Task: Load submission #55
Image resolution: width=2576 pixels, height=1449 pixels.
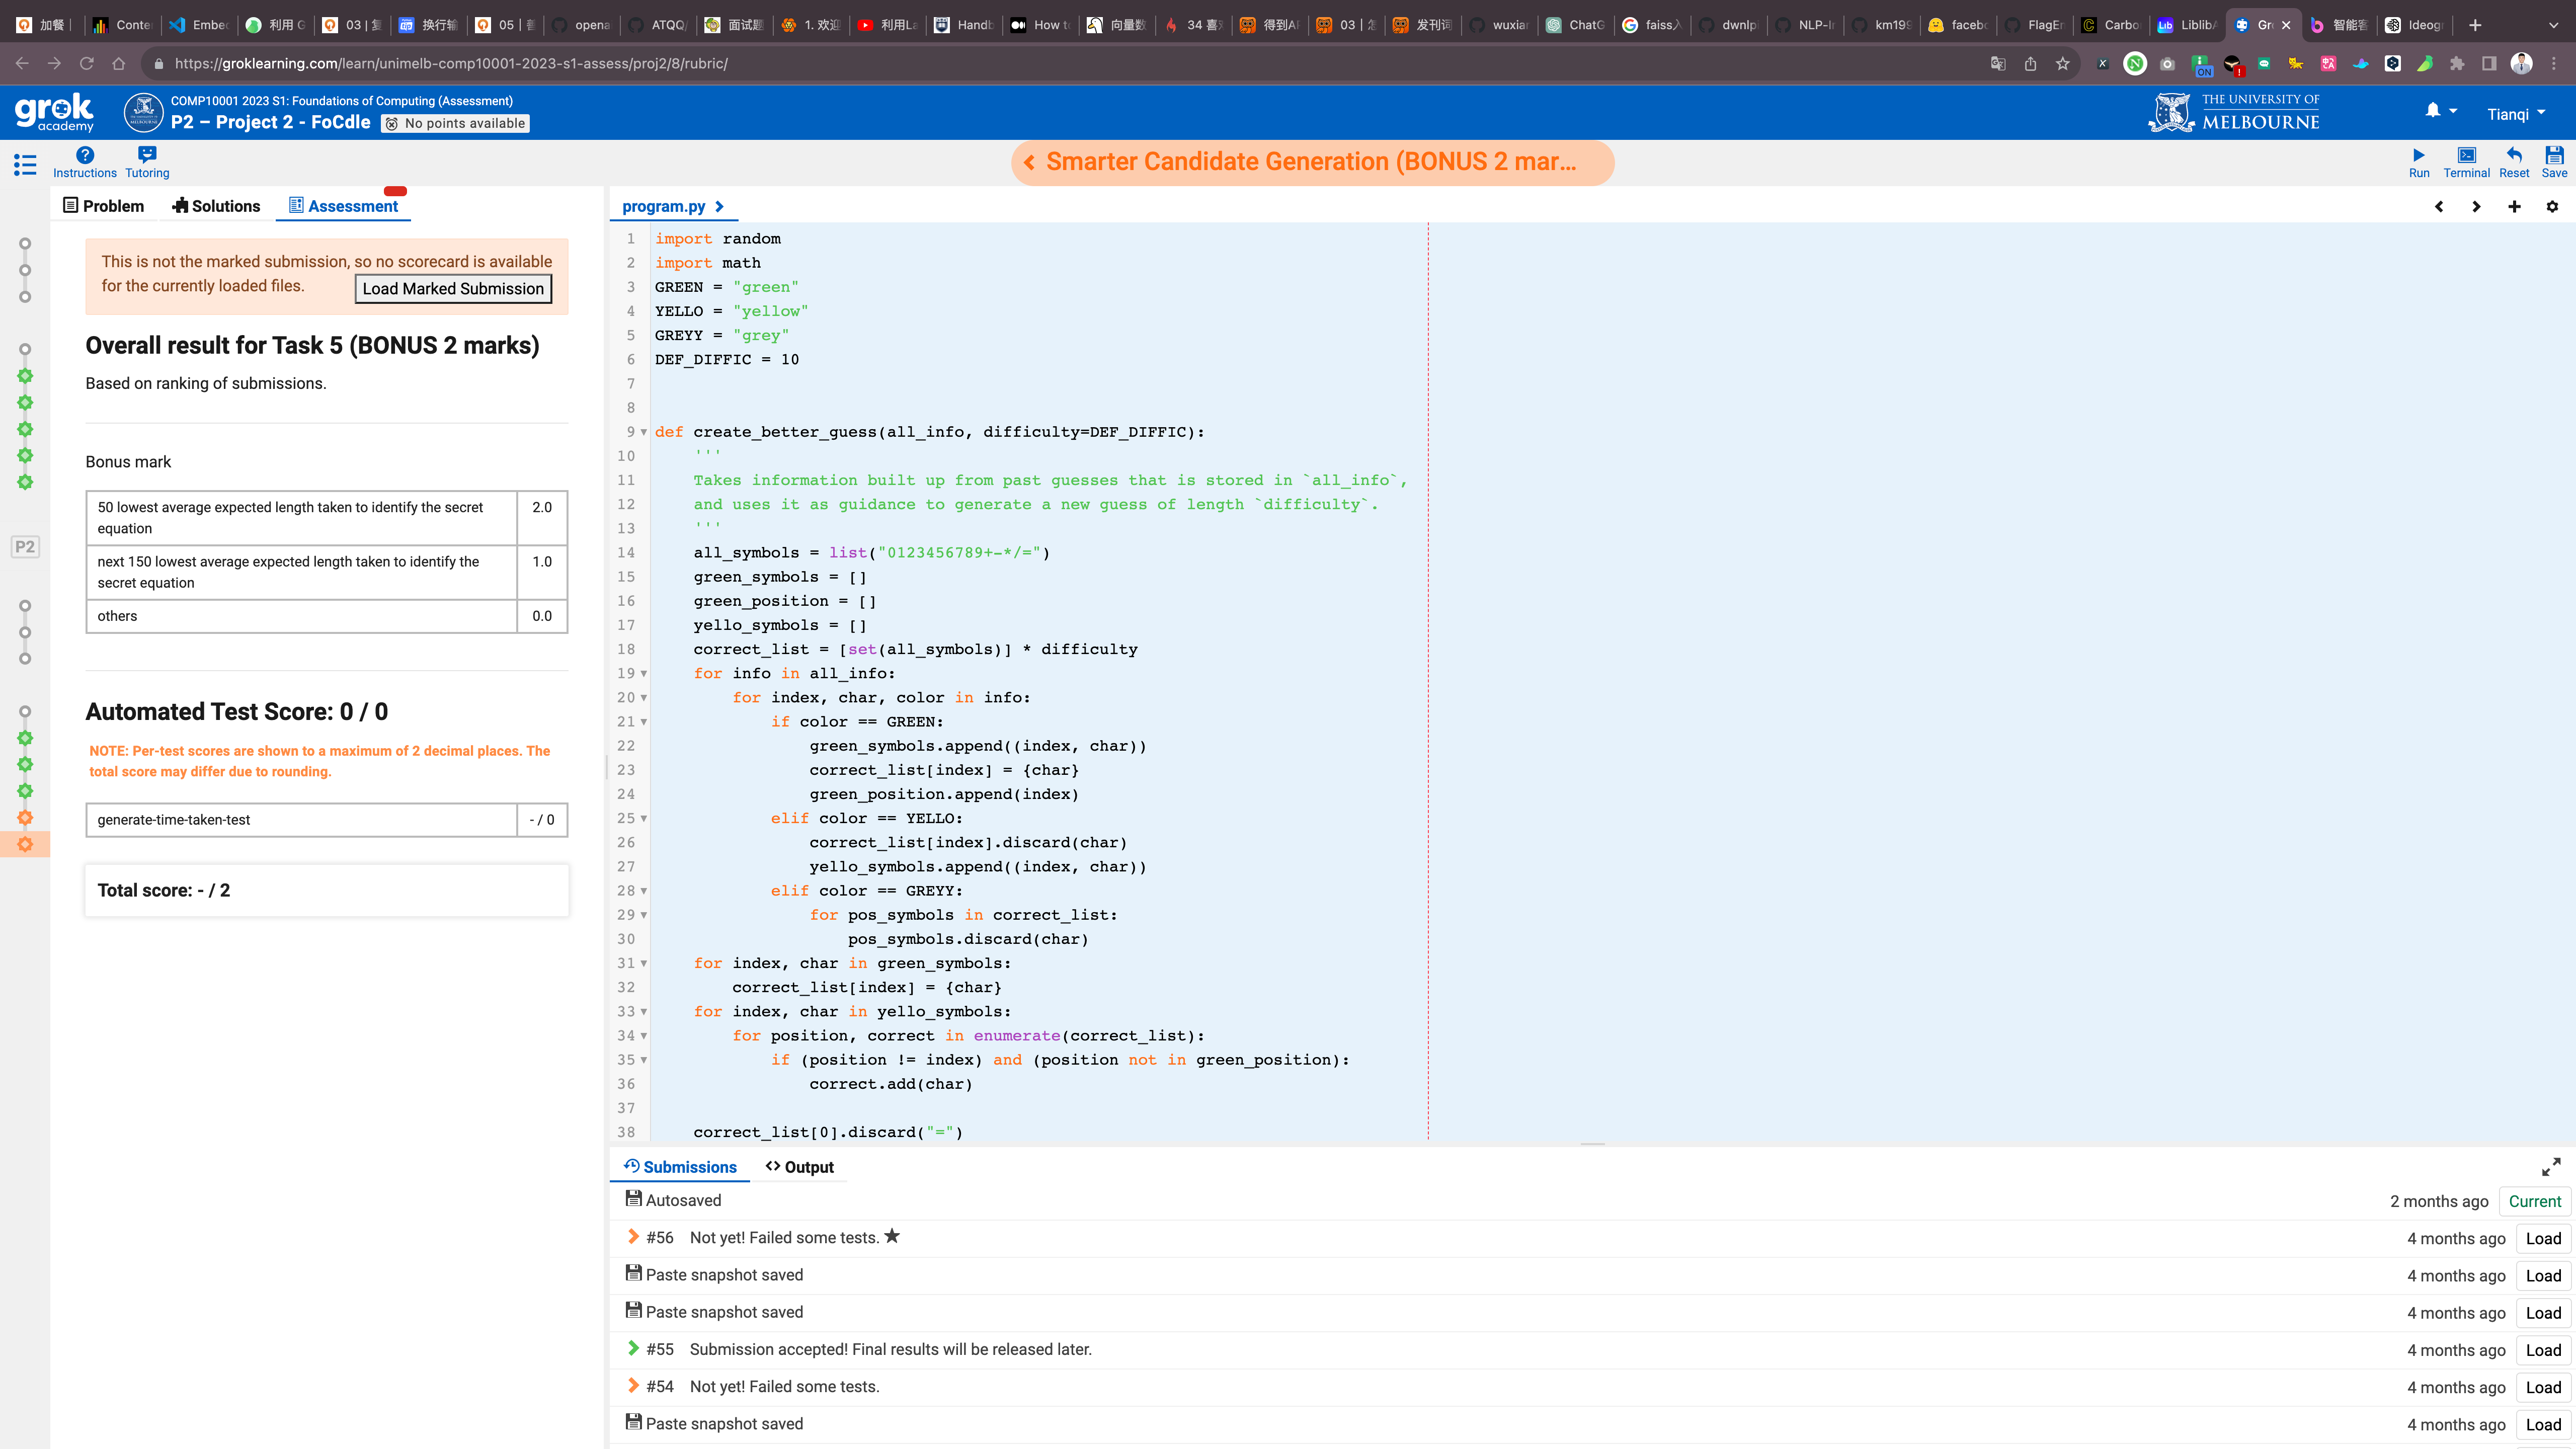Action: (2543, 1350)
